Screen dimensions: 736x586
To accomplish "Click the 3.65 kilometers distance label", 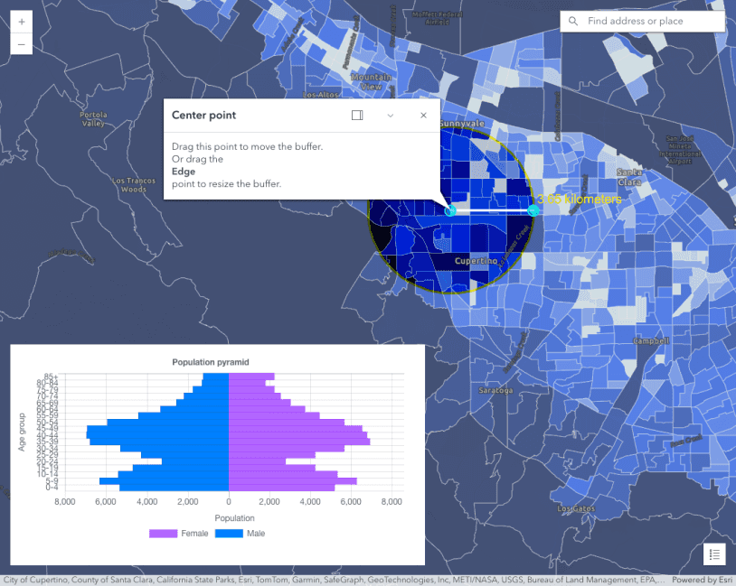I will pyautogui.click(x=580, y=199).
